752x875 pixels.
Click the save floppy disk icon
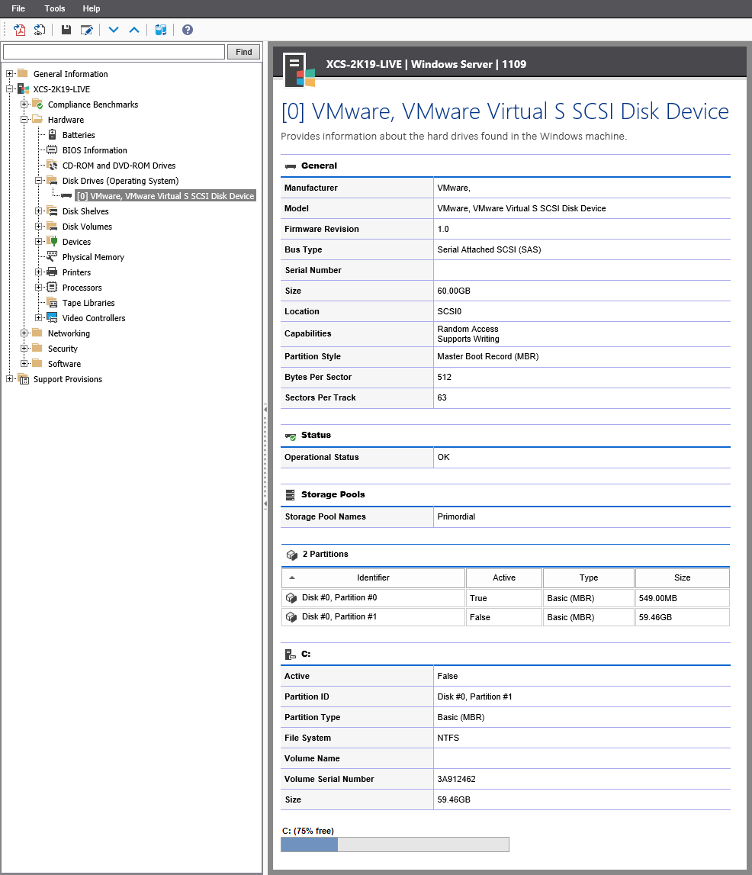pos(66,30)
